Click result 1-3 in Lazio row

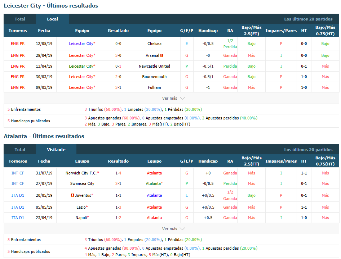(x=118, y=207)
